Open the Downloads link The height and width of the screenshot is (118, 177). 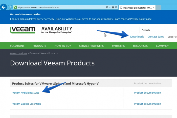coord(137,37)
